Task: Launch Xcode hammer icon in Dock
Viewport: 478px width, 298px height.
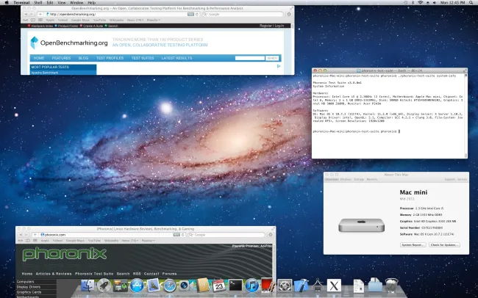Action: (x=302, y=286)
